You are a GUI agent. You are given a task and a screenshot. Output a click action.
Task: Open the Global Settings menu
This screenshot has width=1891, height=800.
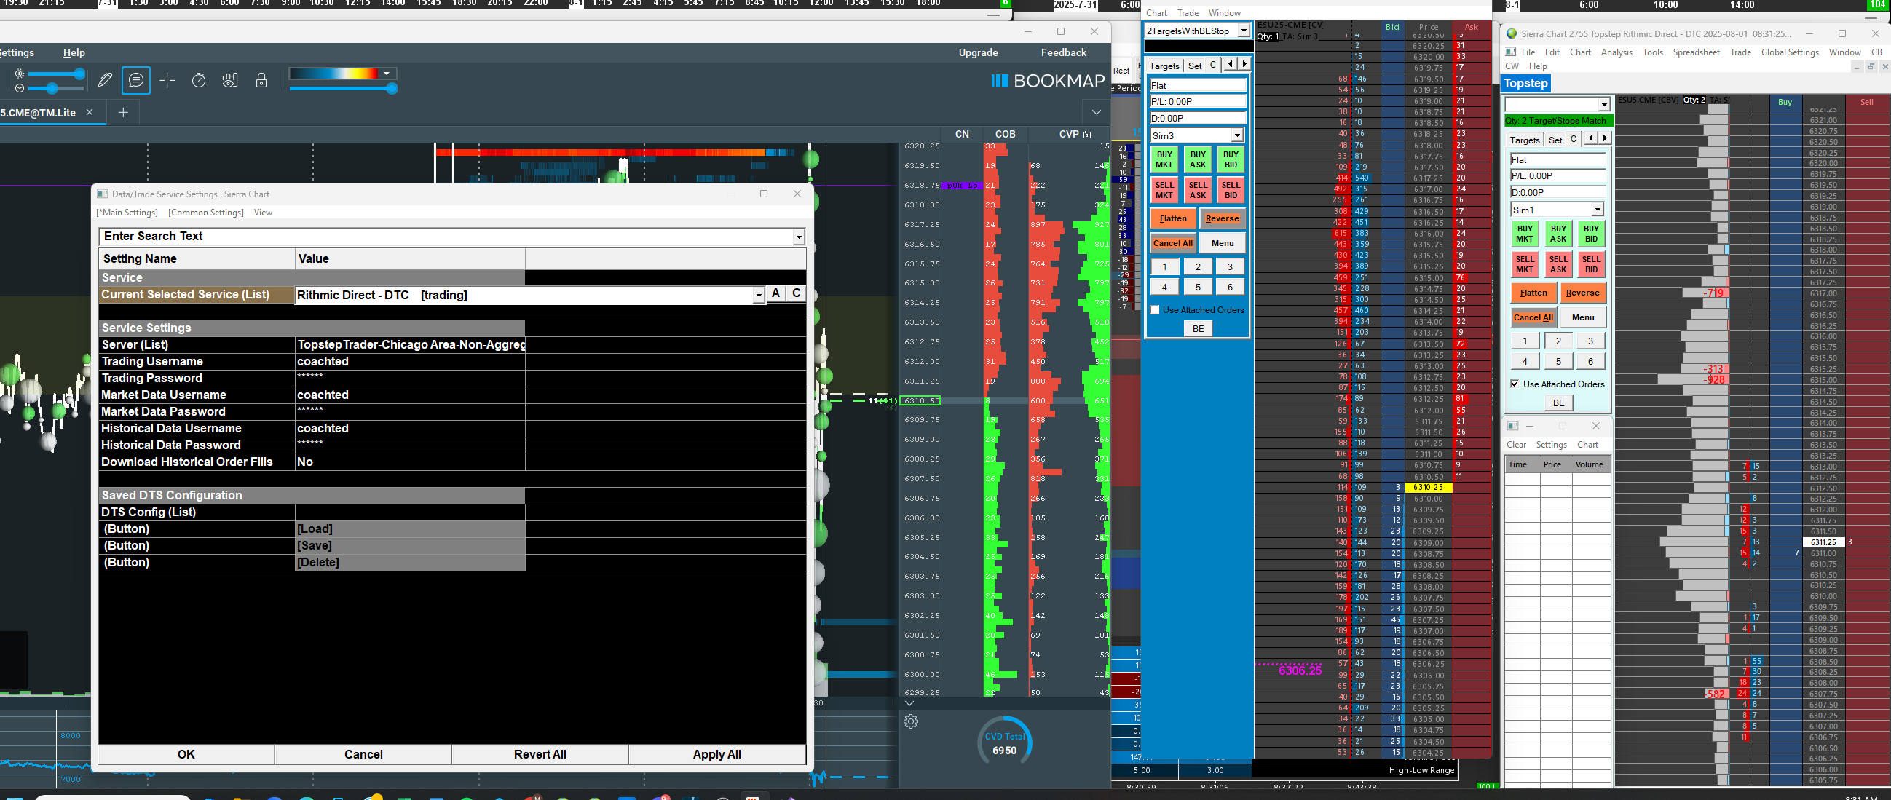pyautogui.click(x=1789, y=52)
